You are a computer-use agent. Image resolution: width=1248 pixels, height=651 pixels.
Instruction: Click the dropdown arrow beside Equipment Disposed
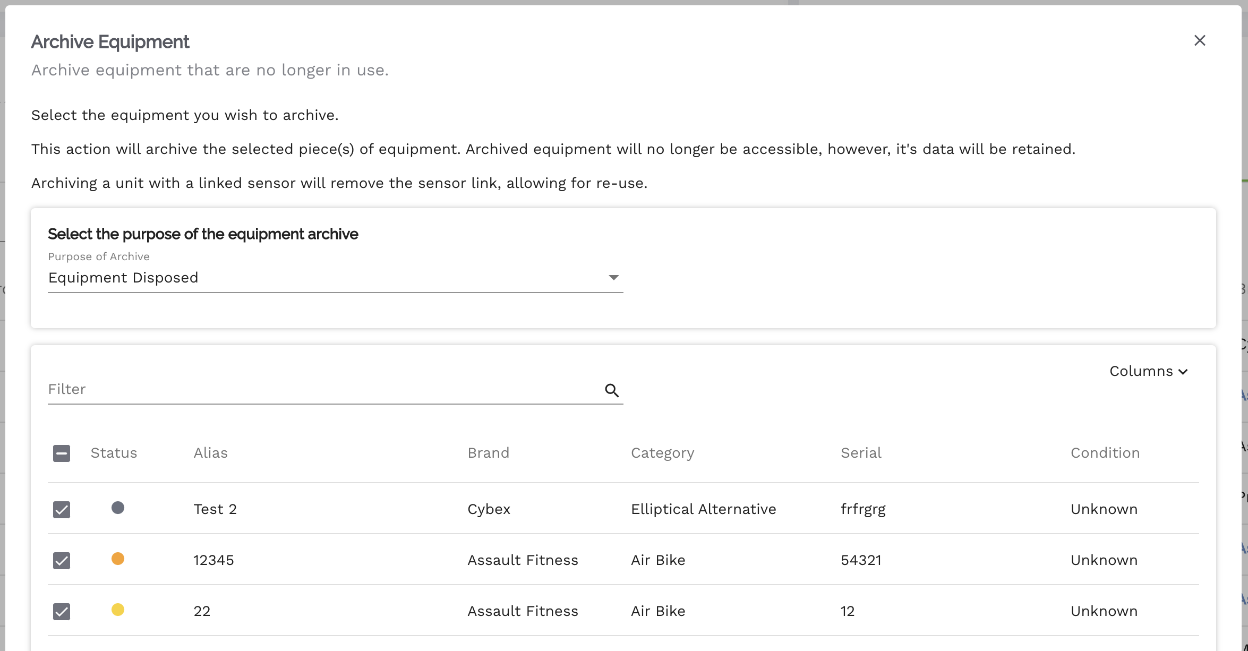point(613,278)
